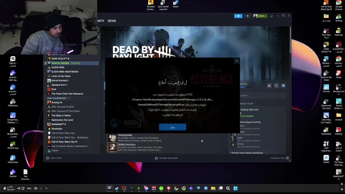345x194 pixels.
Task: Open Manage Downloads in Steam
Action: click(x=166, y=158)
